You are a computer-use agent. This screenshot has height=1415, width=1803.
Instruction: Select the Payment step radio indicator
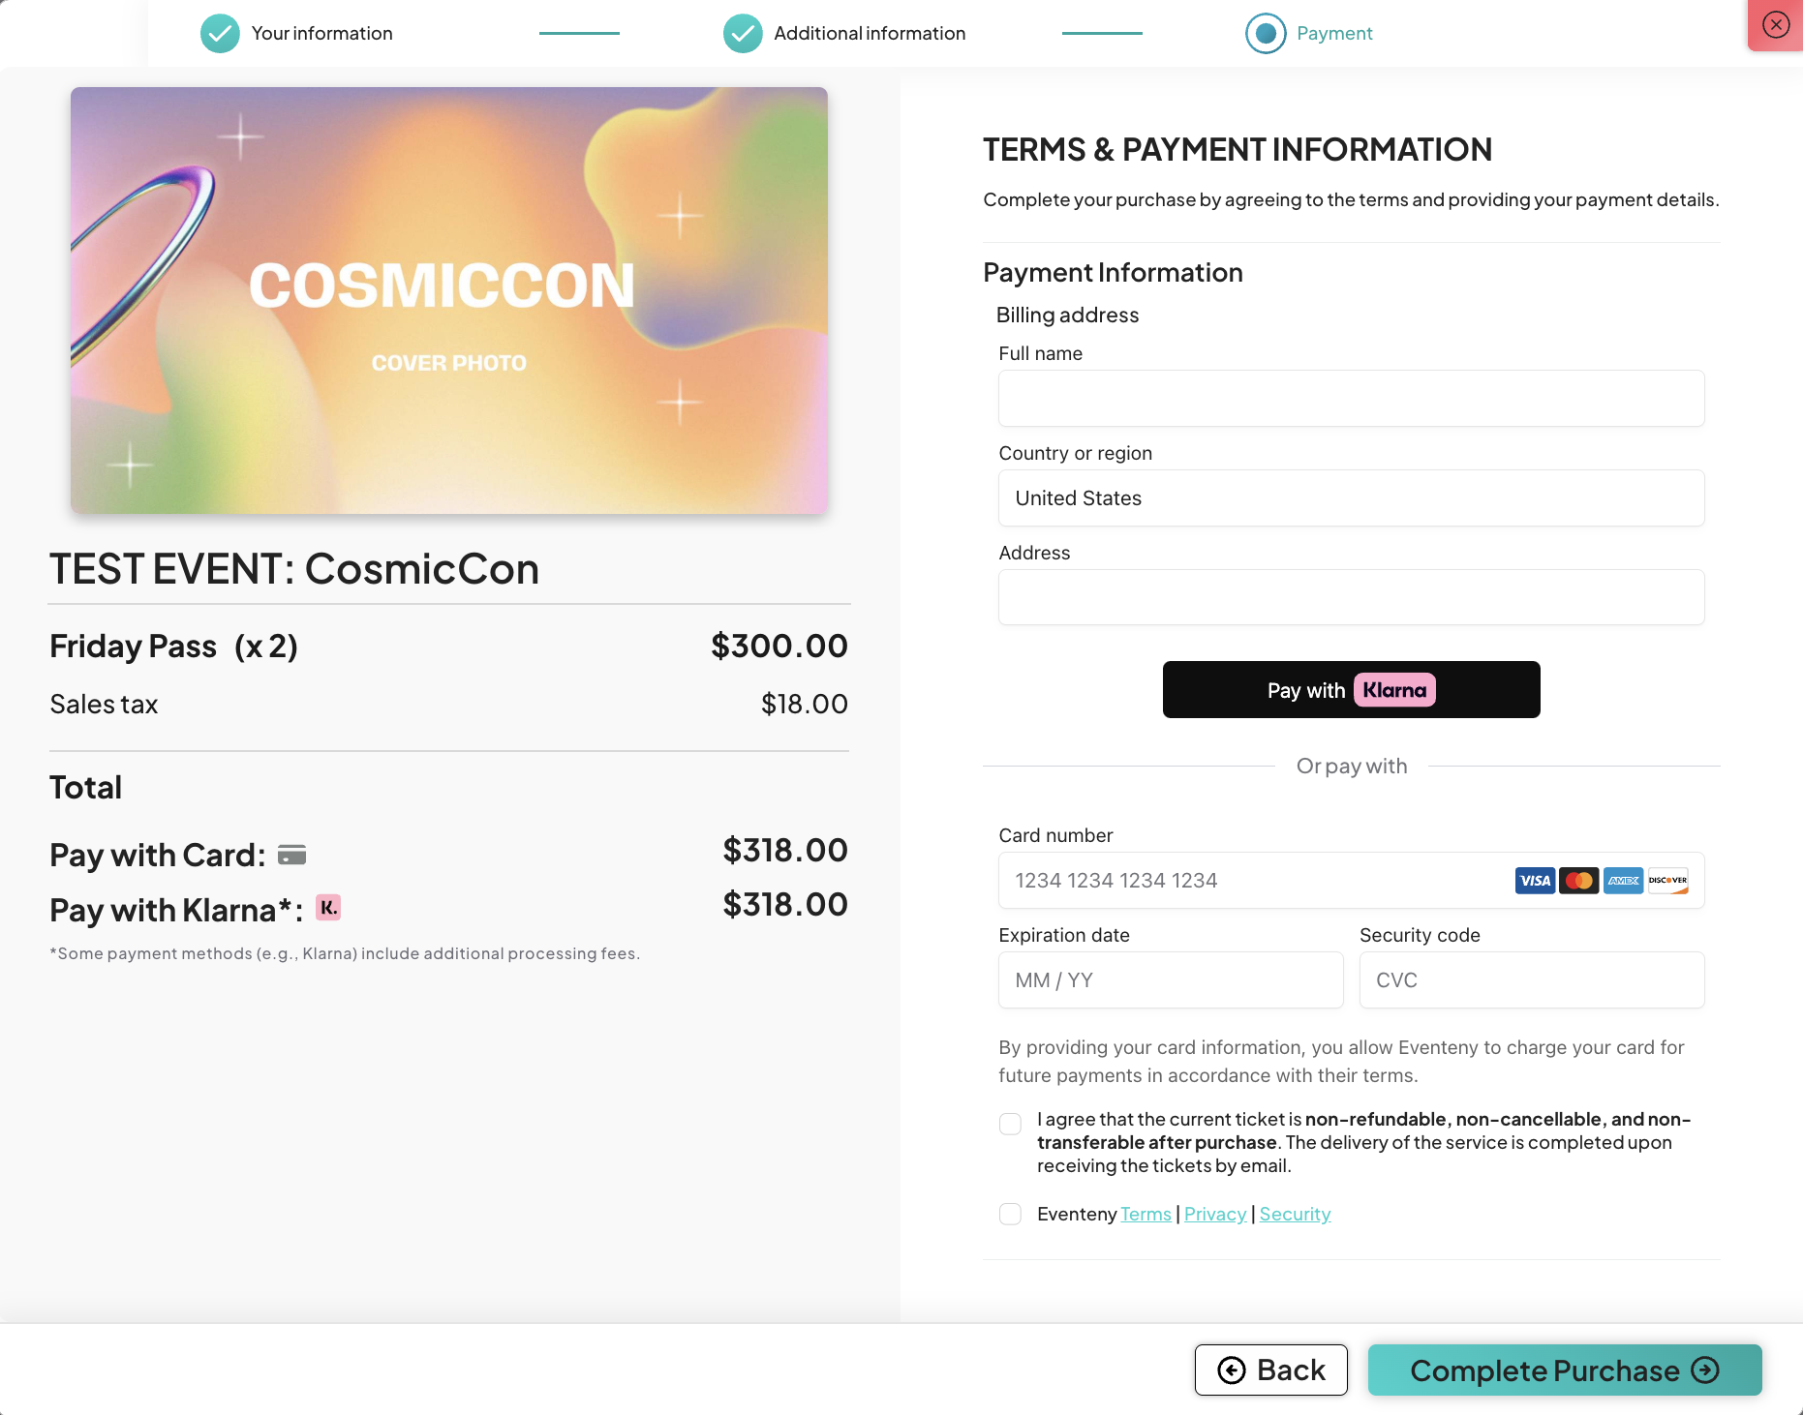point(1265,34)
